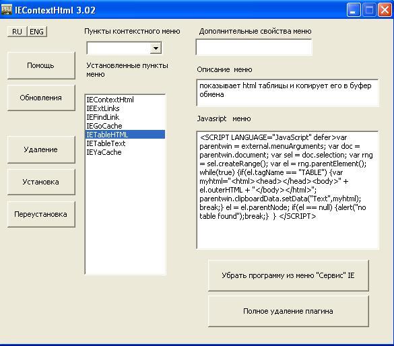Image resolution: width=394 pixels, height=346 pixels.
Task: Click the Переустановка button
Action: pos(41,215)
